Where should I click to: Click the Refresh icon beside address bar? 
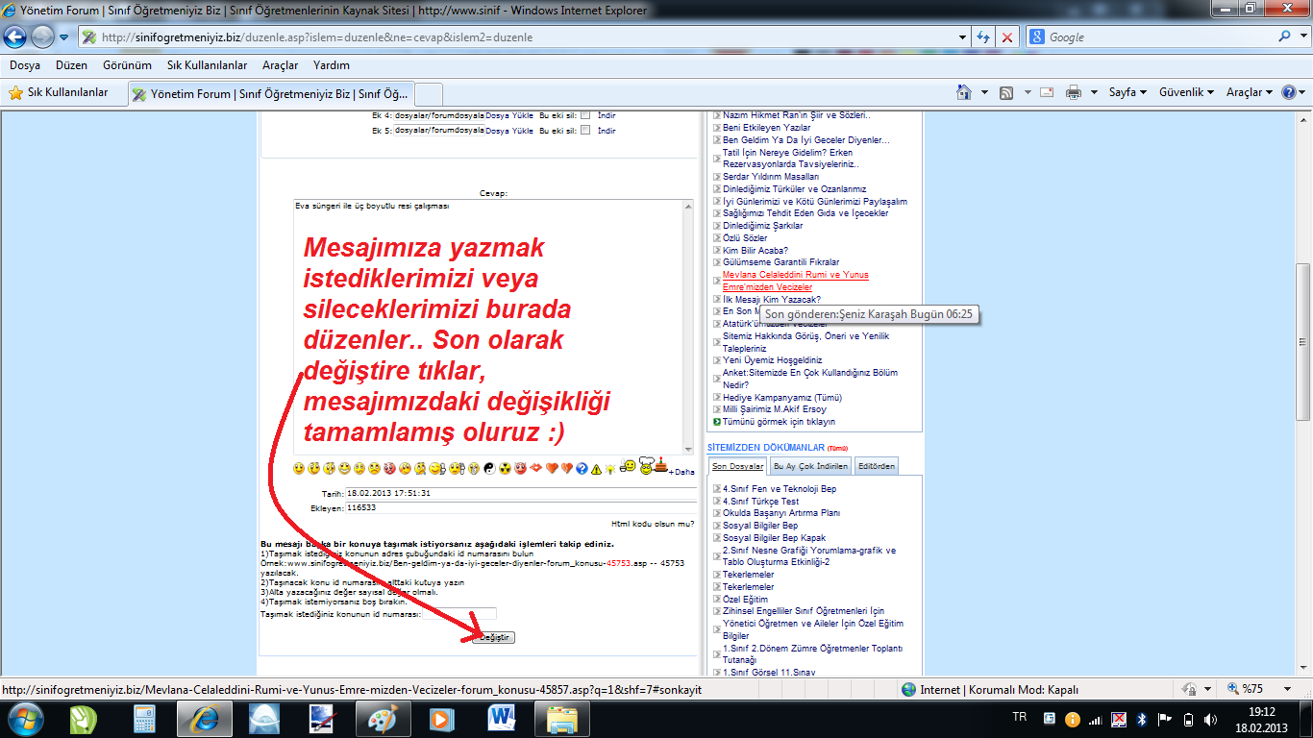[984, 37]
